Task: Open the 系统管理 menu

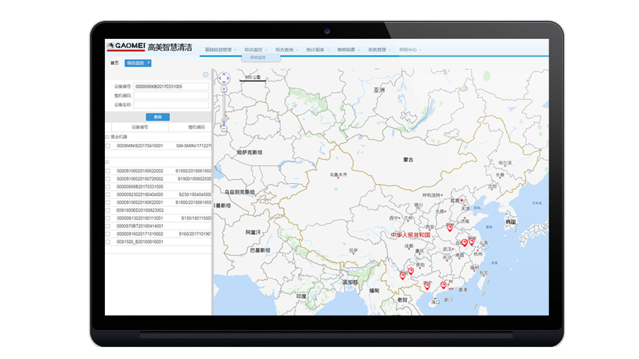Action: (x=379, y=50)
